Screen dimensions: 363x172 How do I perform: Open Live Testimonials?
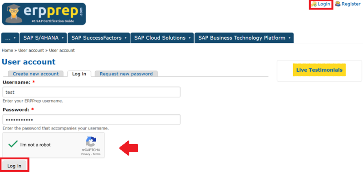(x=319, y=70)
